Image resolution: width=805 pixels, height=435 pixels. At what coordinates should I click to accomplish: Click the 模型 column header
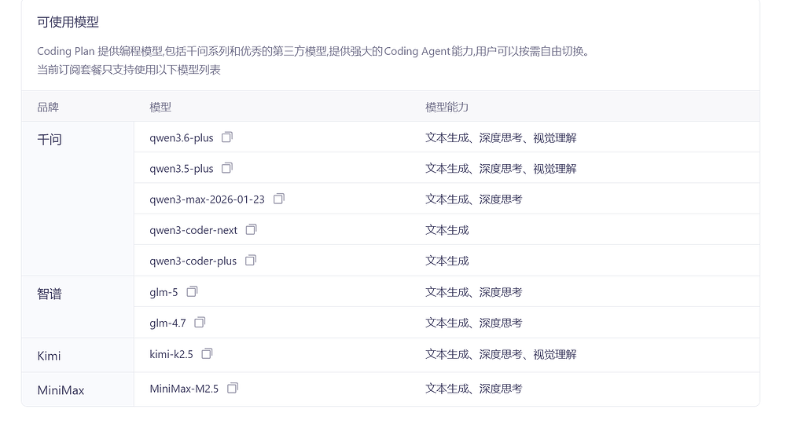tap(160, 108)
